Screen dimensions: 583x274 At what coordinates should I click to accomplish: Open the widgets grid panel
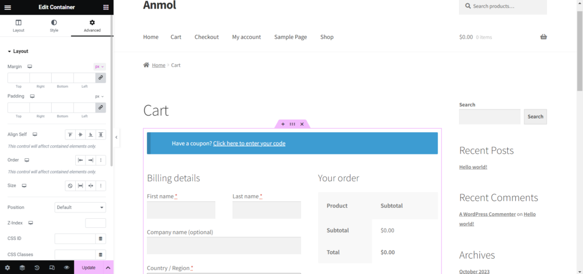coord(106,7)
